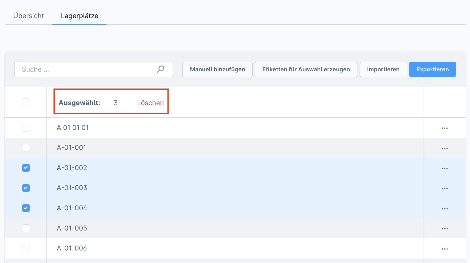Open row options for A-01-002
The width and height of the screenshot is (470, 263).
(445, 168)
